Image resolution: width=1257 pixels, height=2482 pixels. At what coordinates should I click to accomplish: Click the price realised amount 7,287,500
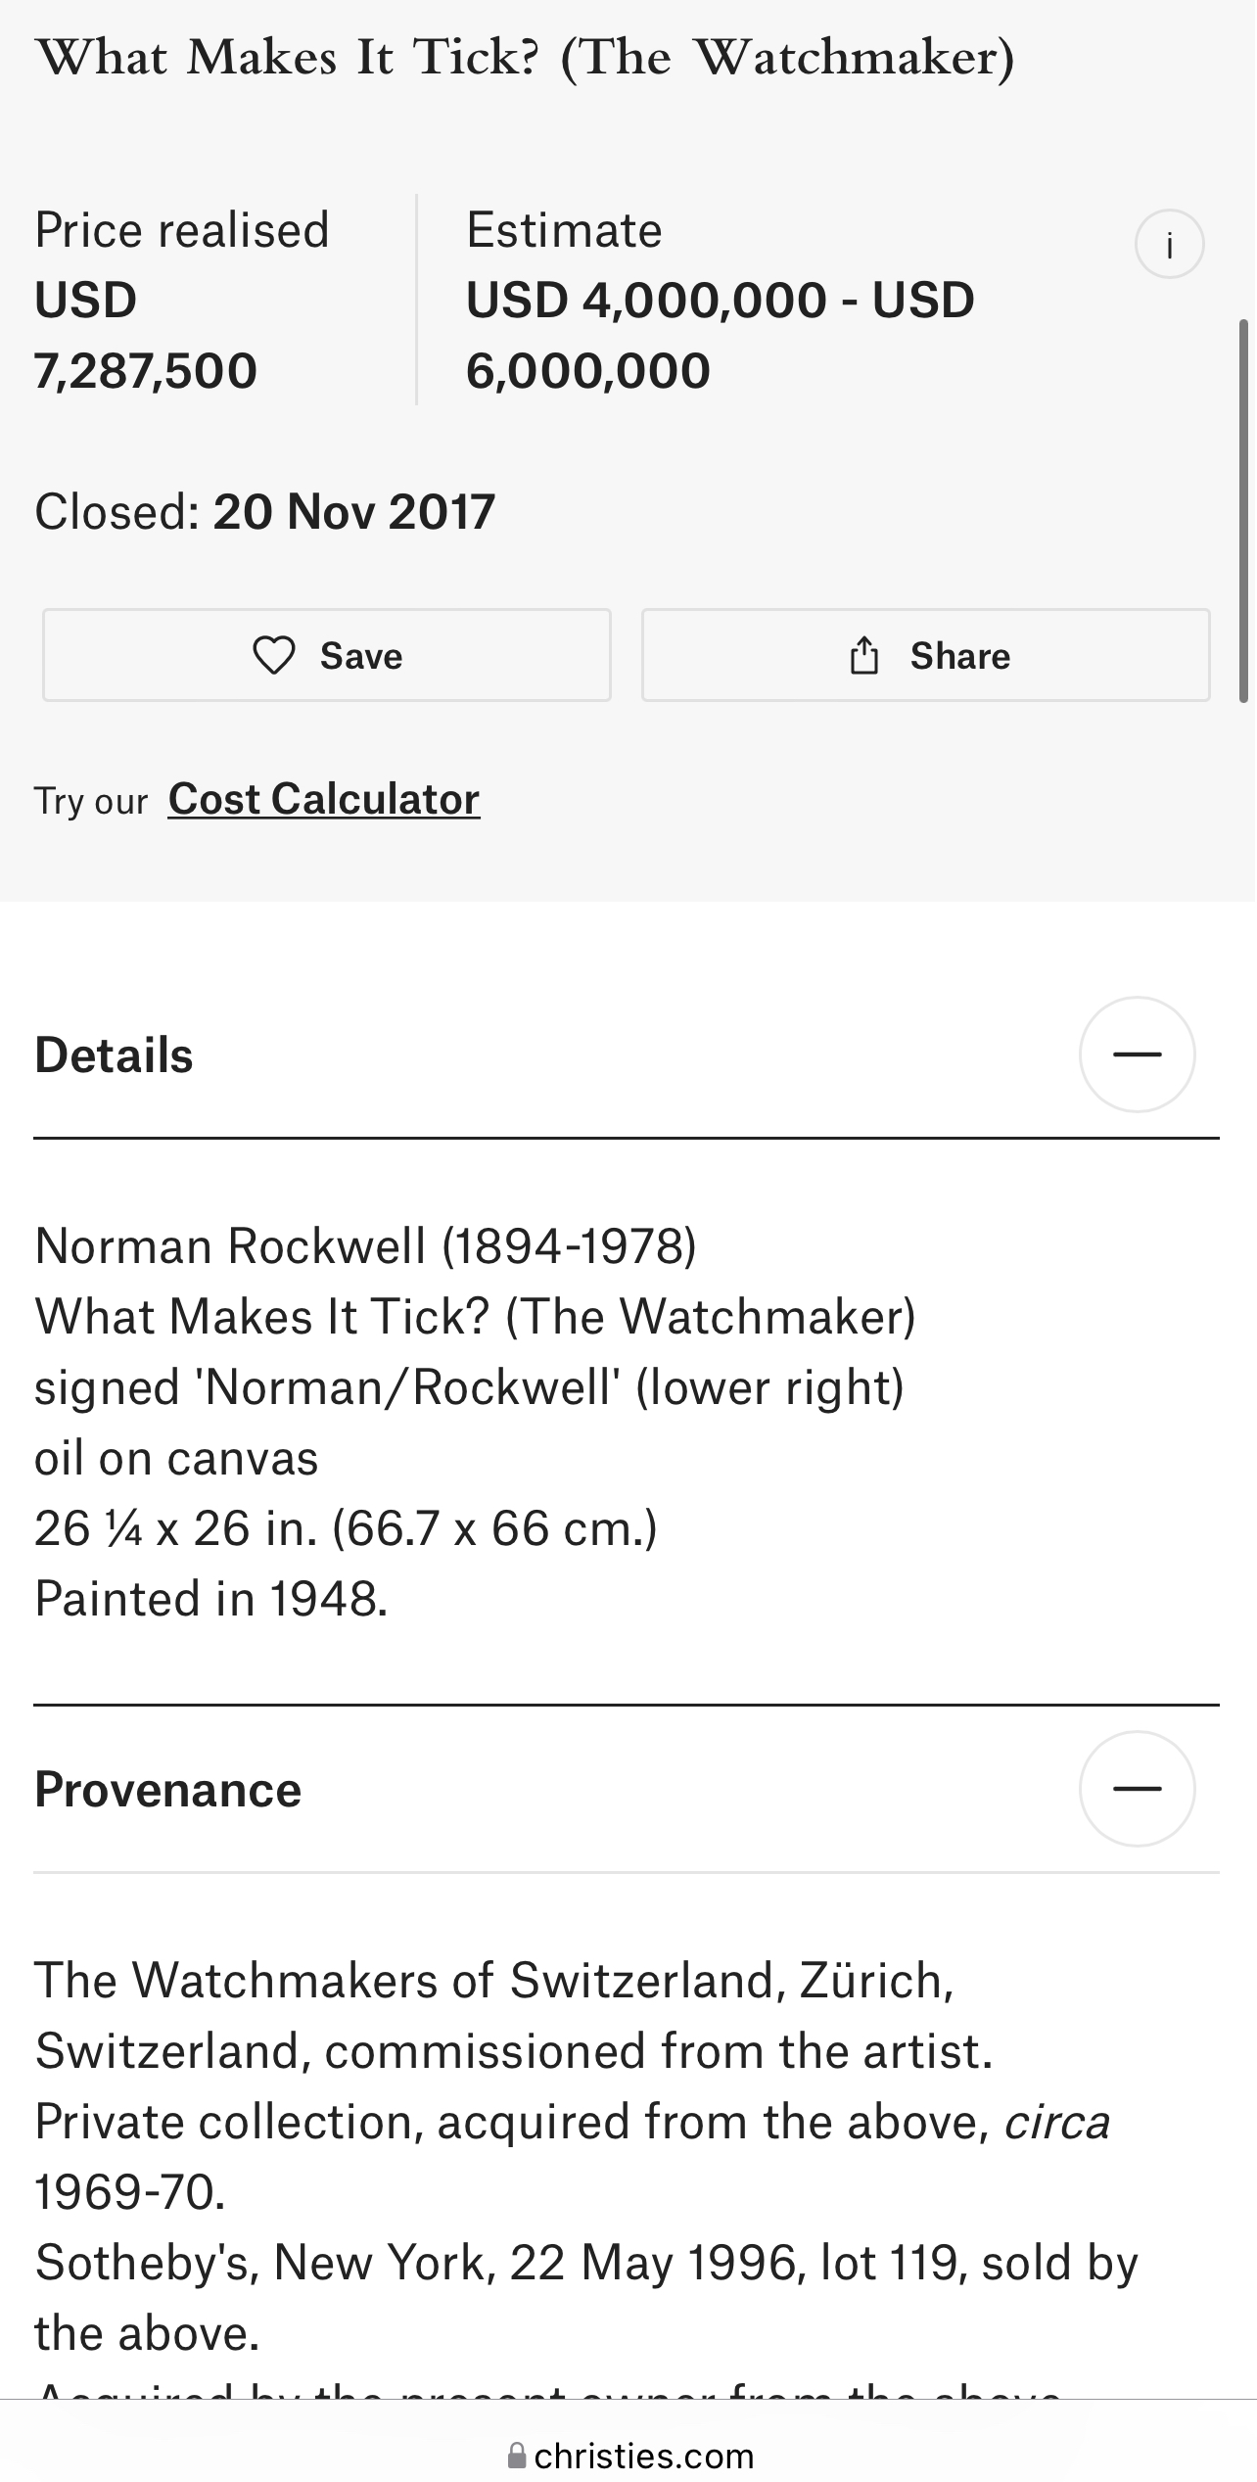146,371
